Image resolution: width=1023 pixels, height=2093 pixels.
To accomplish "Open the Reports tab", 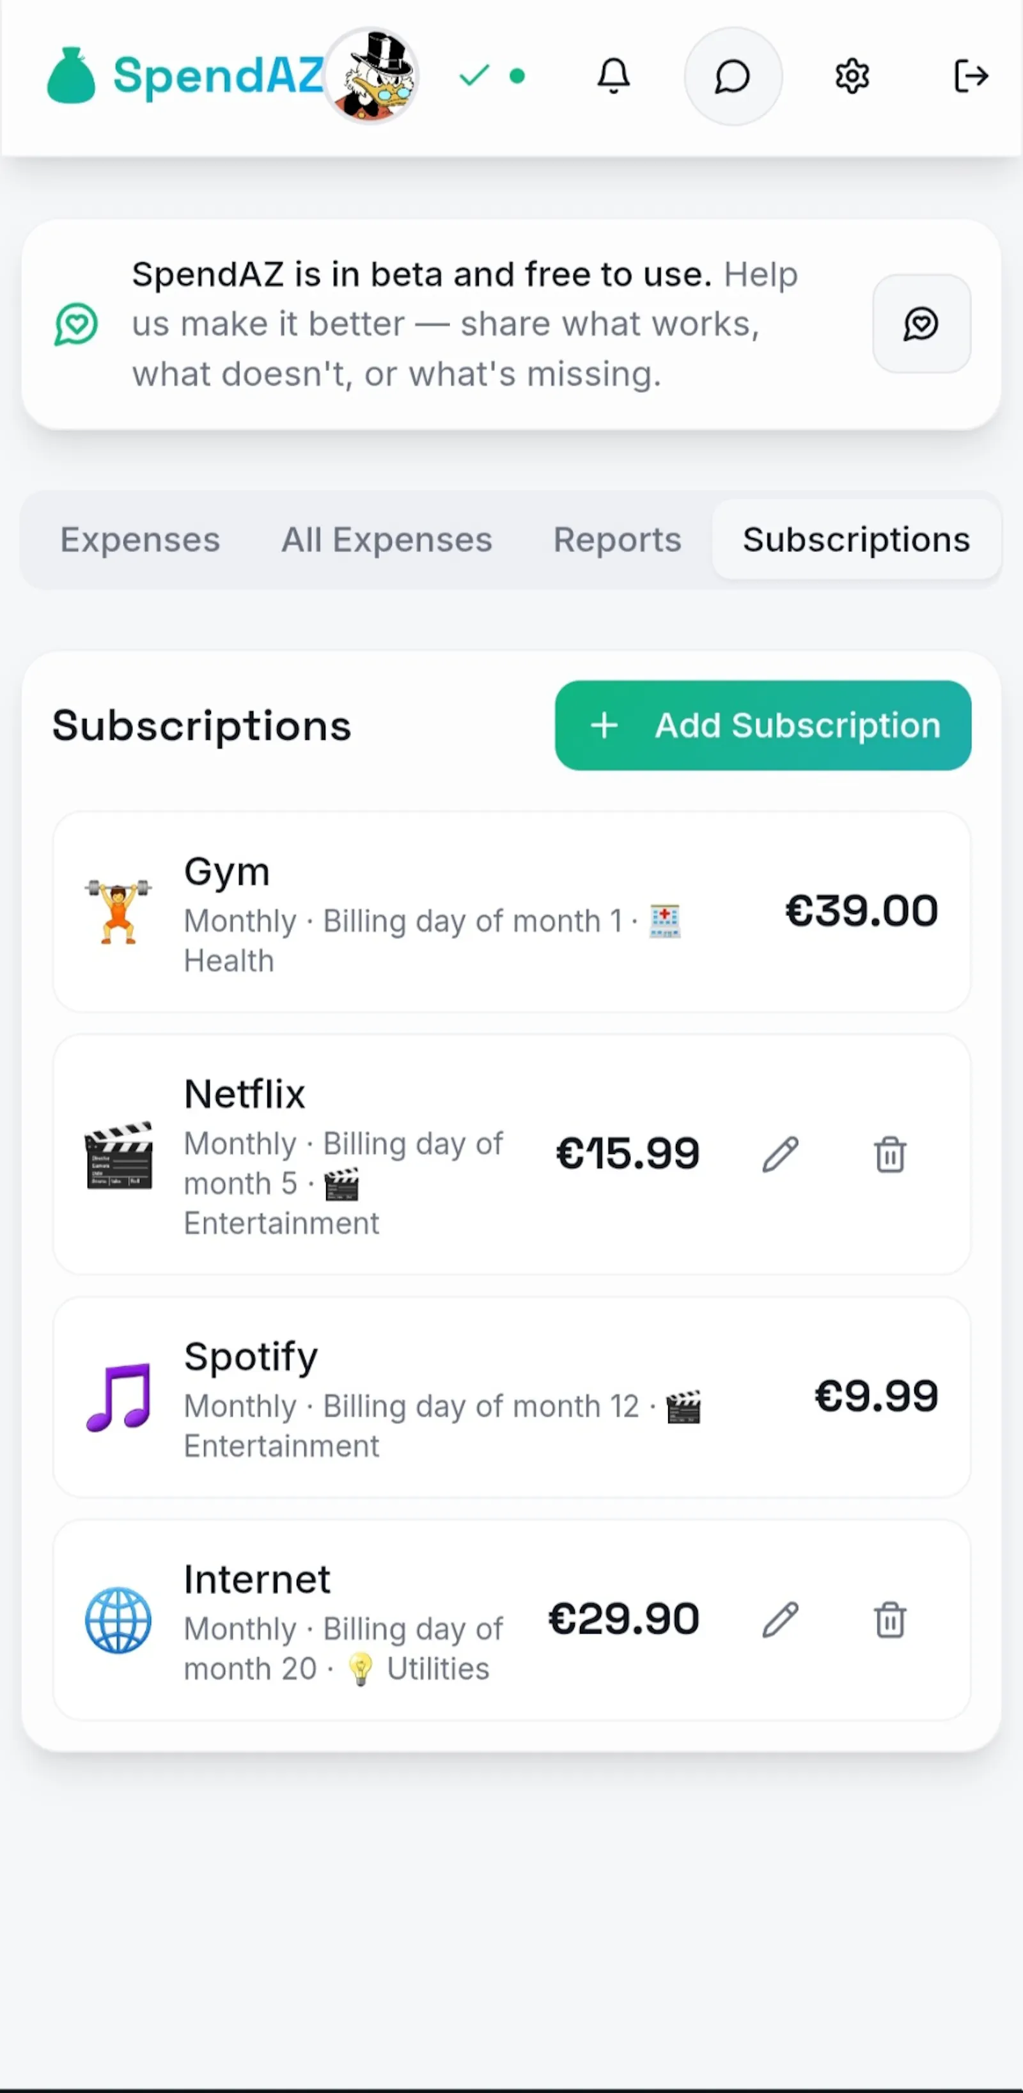I will click(617, 539).
